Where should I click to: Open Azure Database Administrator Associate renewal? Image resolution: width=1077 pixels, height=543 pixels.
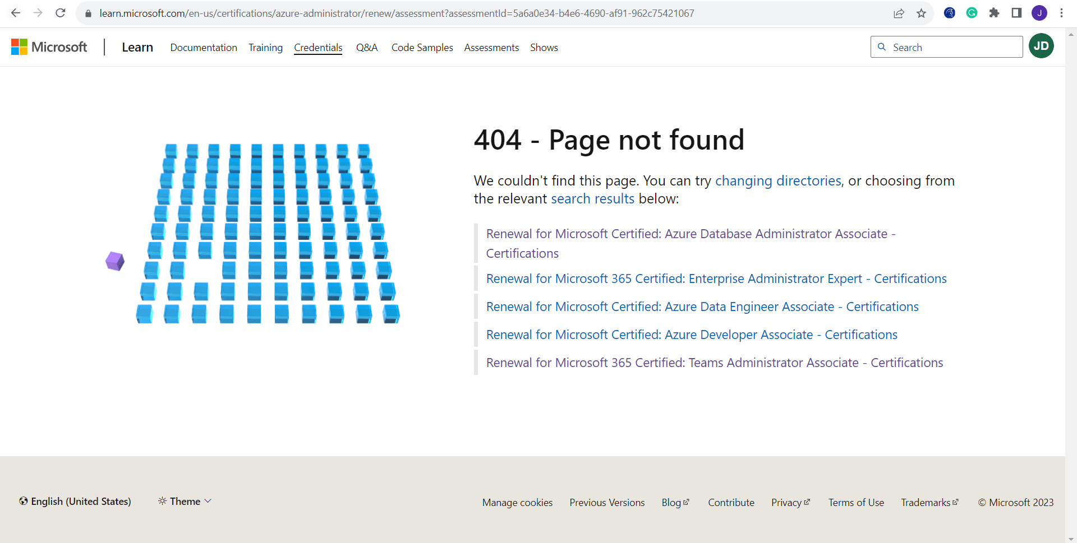691,243
